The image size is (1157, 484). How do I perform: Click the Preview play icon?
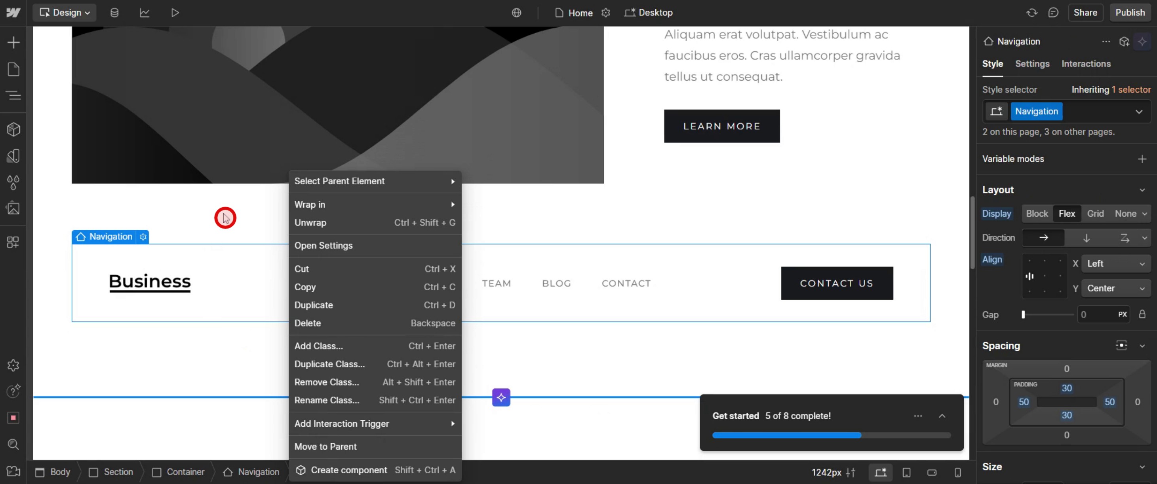click(x=175, y=13)
